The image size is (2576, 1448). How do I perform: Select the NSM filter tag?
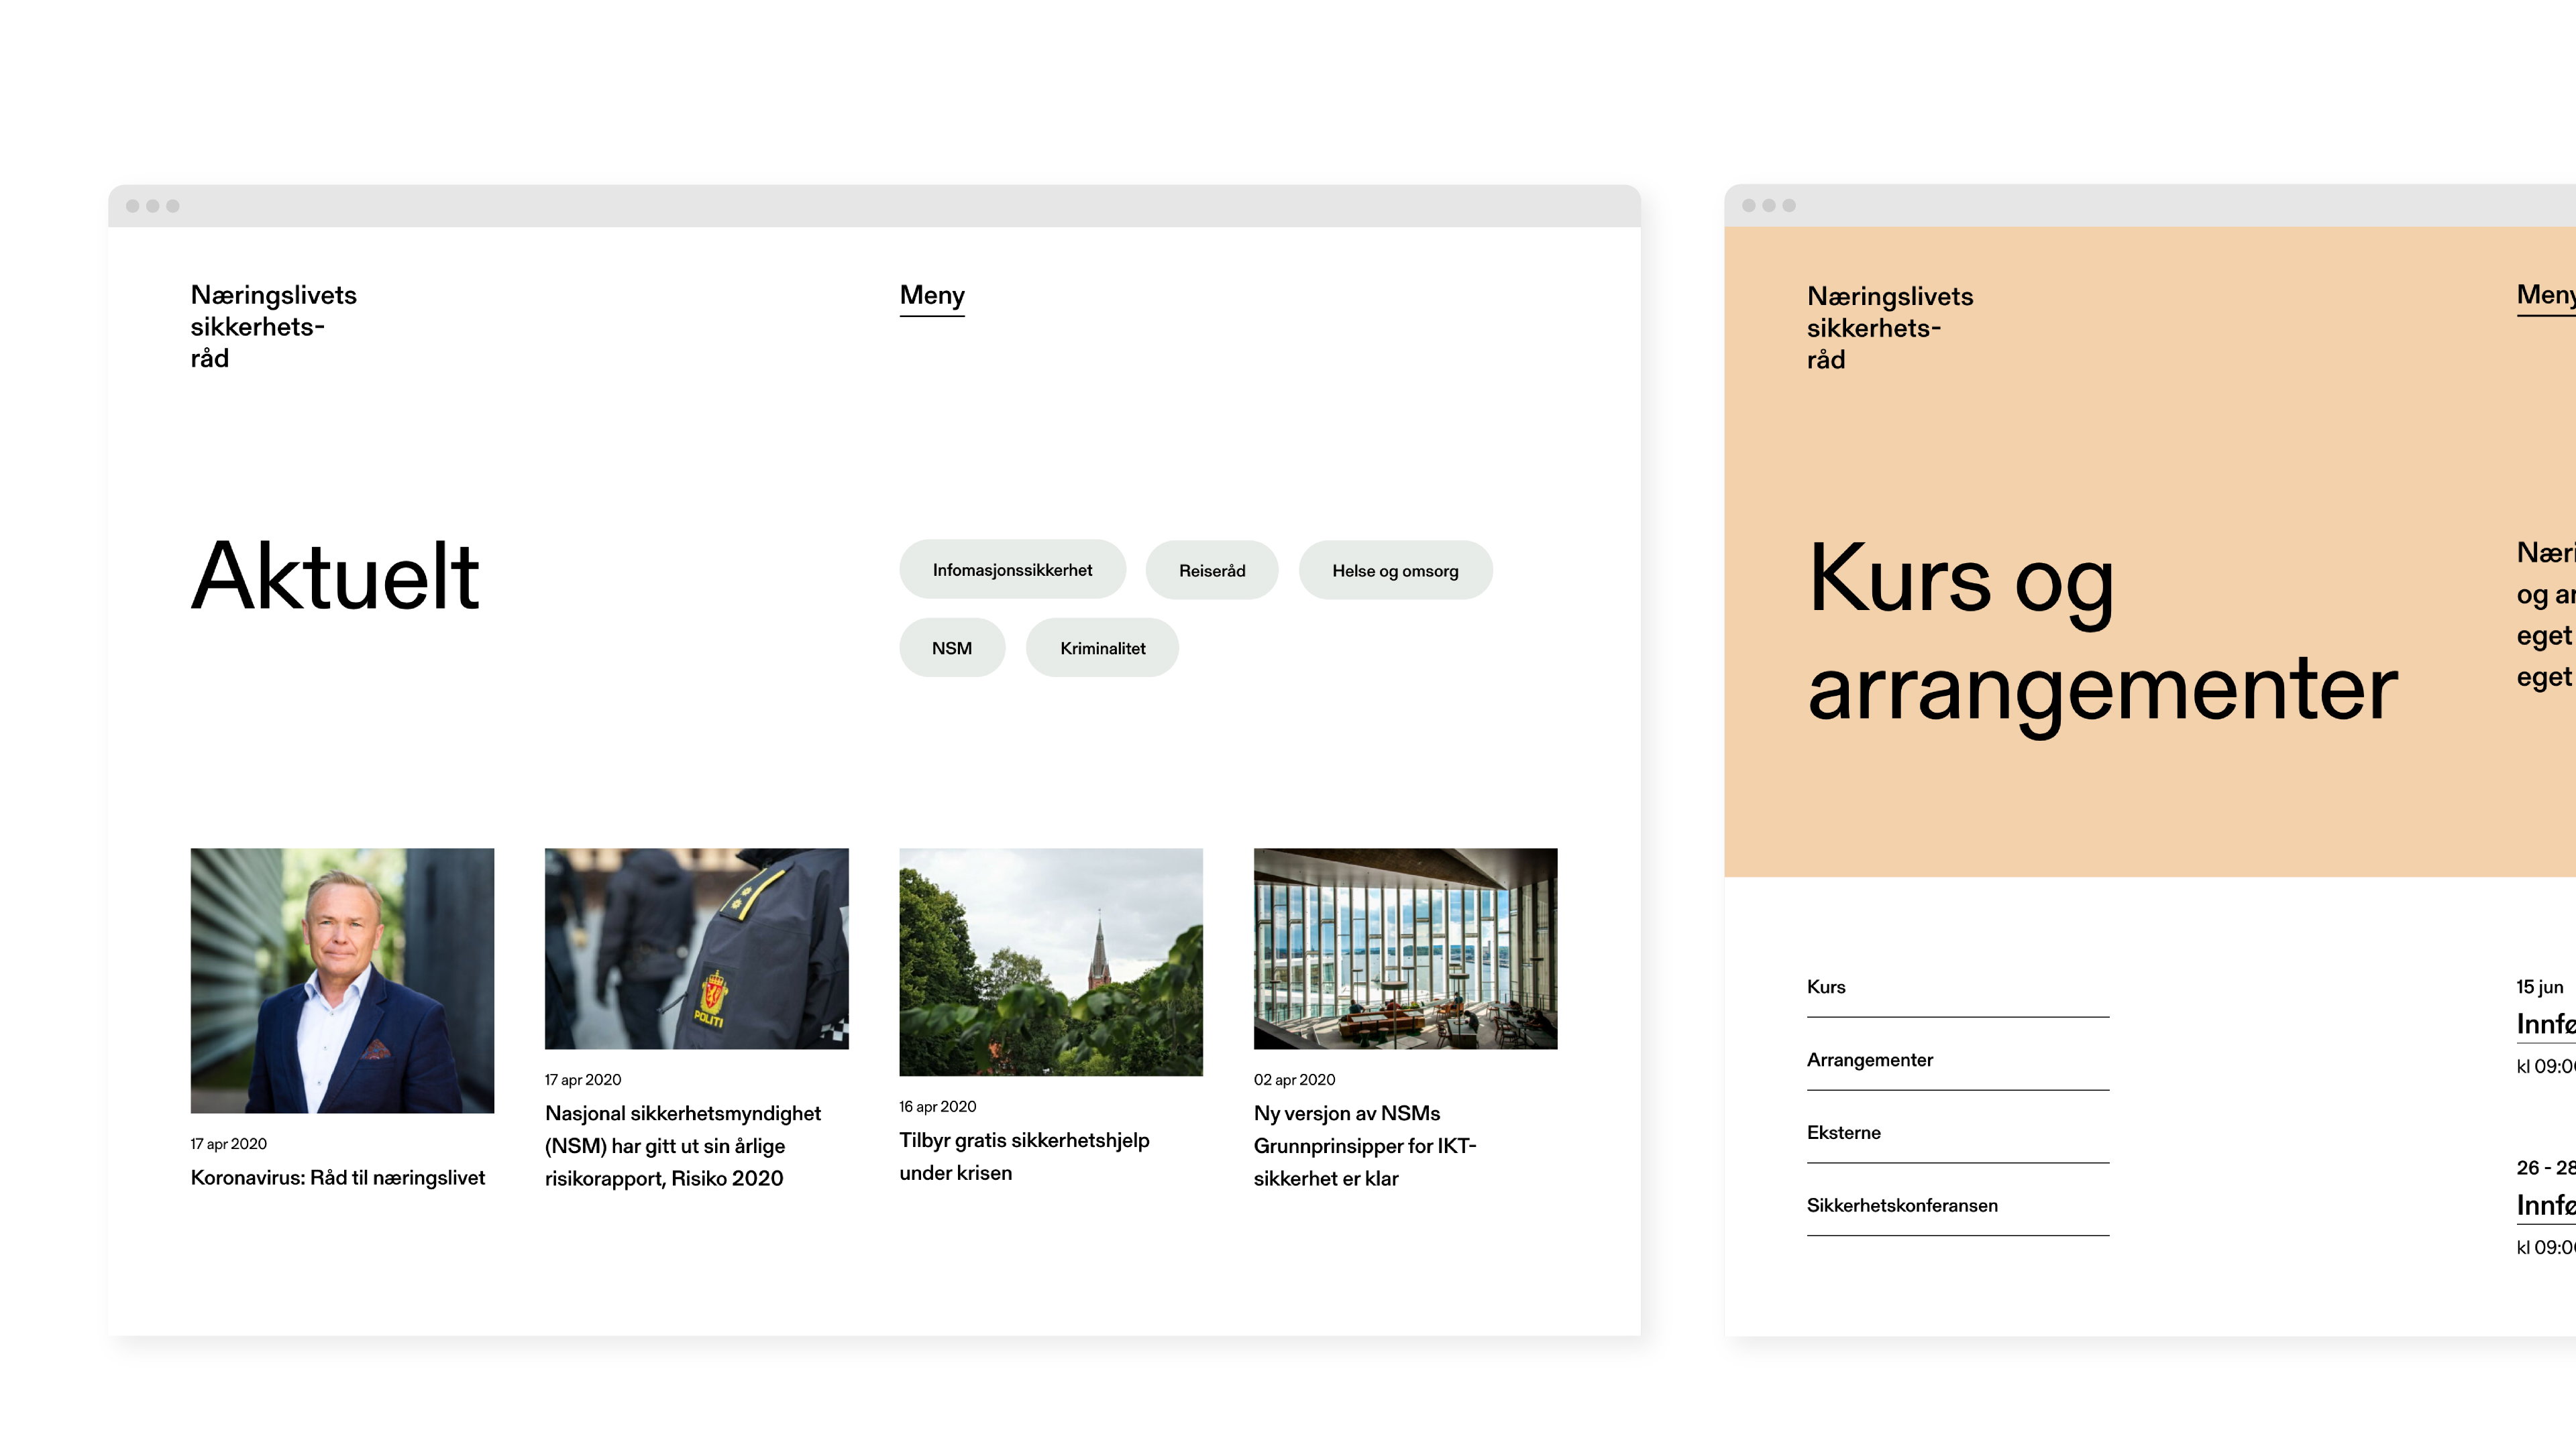pyautogui.click(x=952, y=648)
